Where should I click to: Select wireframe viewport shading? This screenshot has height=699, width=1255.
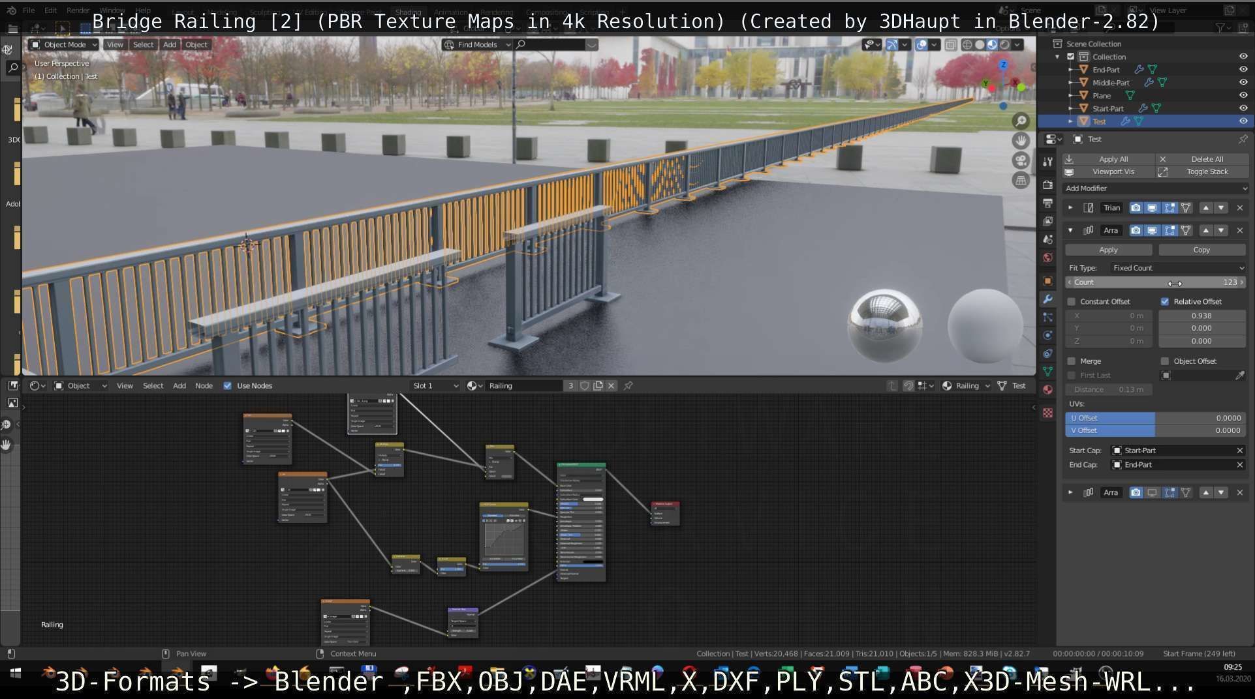pyautogui.click(x=967, y=44)
